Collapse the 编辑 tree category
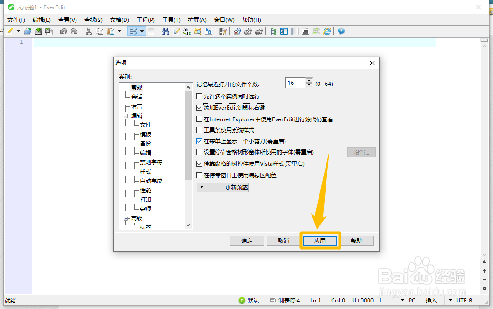Image resolution: width=493 pixels, height=309 pixels. tap(126, 116)
